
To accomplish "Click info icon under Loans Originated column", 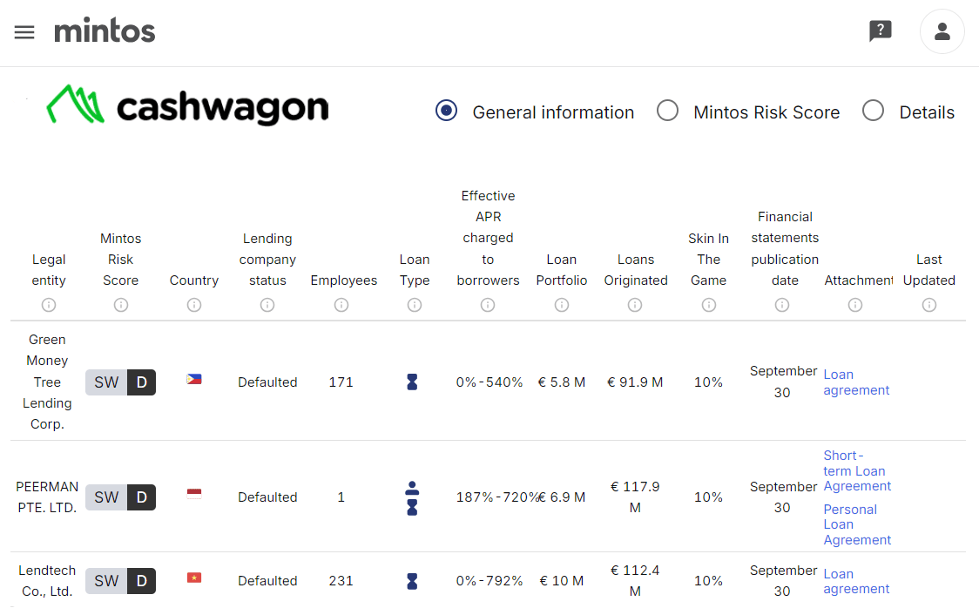I will coord(635,305).
